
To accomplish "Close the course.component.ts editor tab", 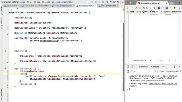I will (96, 6).
